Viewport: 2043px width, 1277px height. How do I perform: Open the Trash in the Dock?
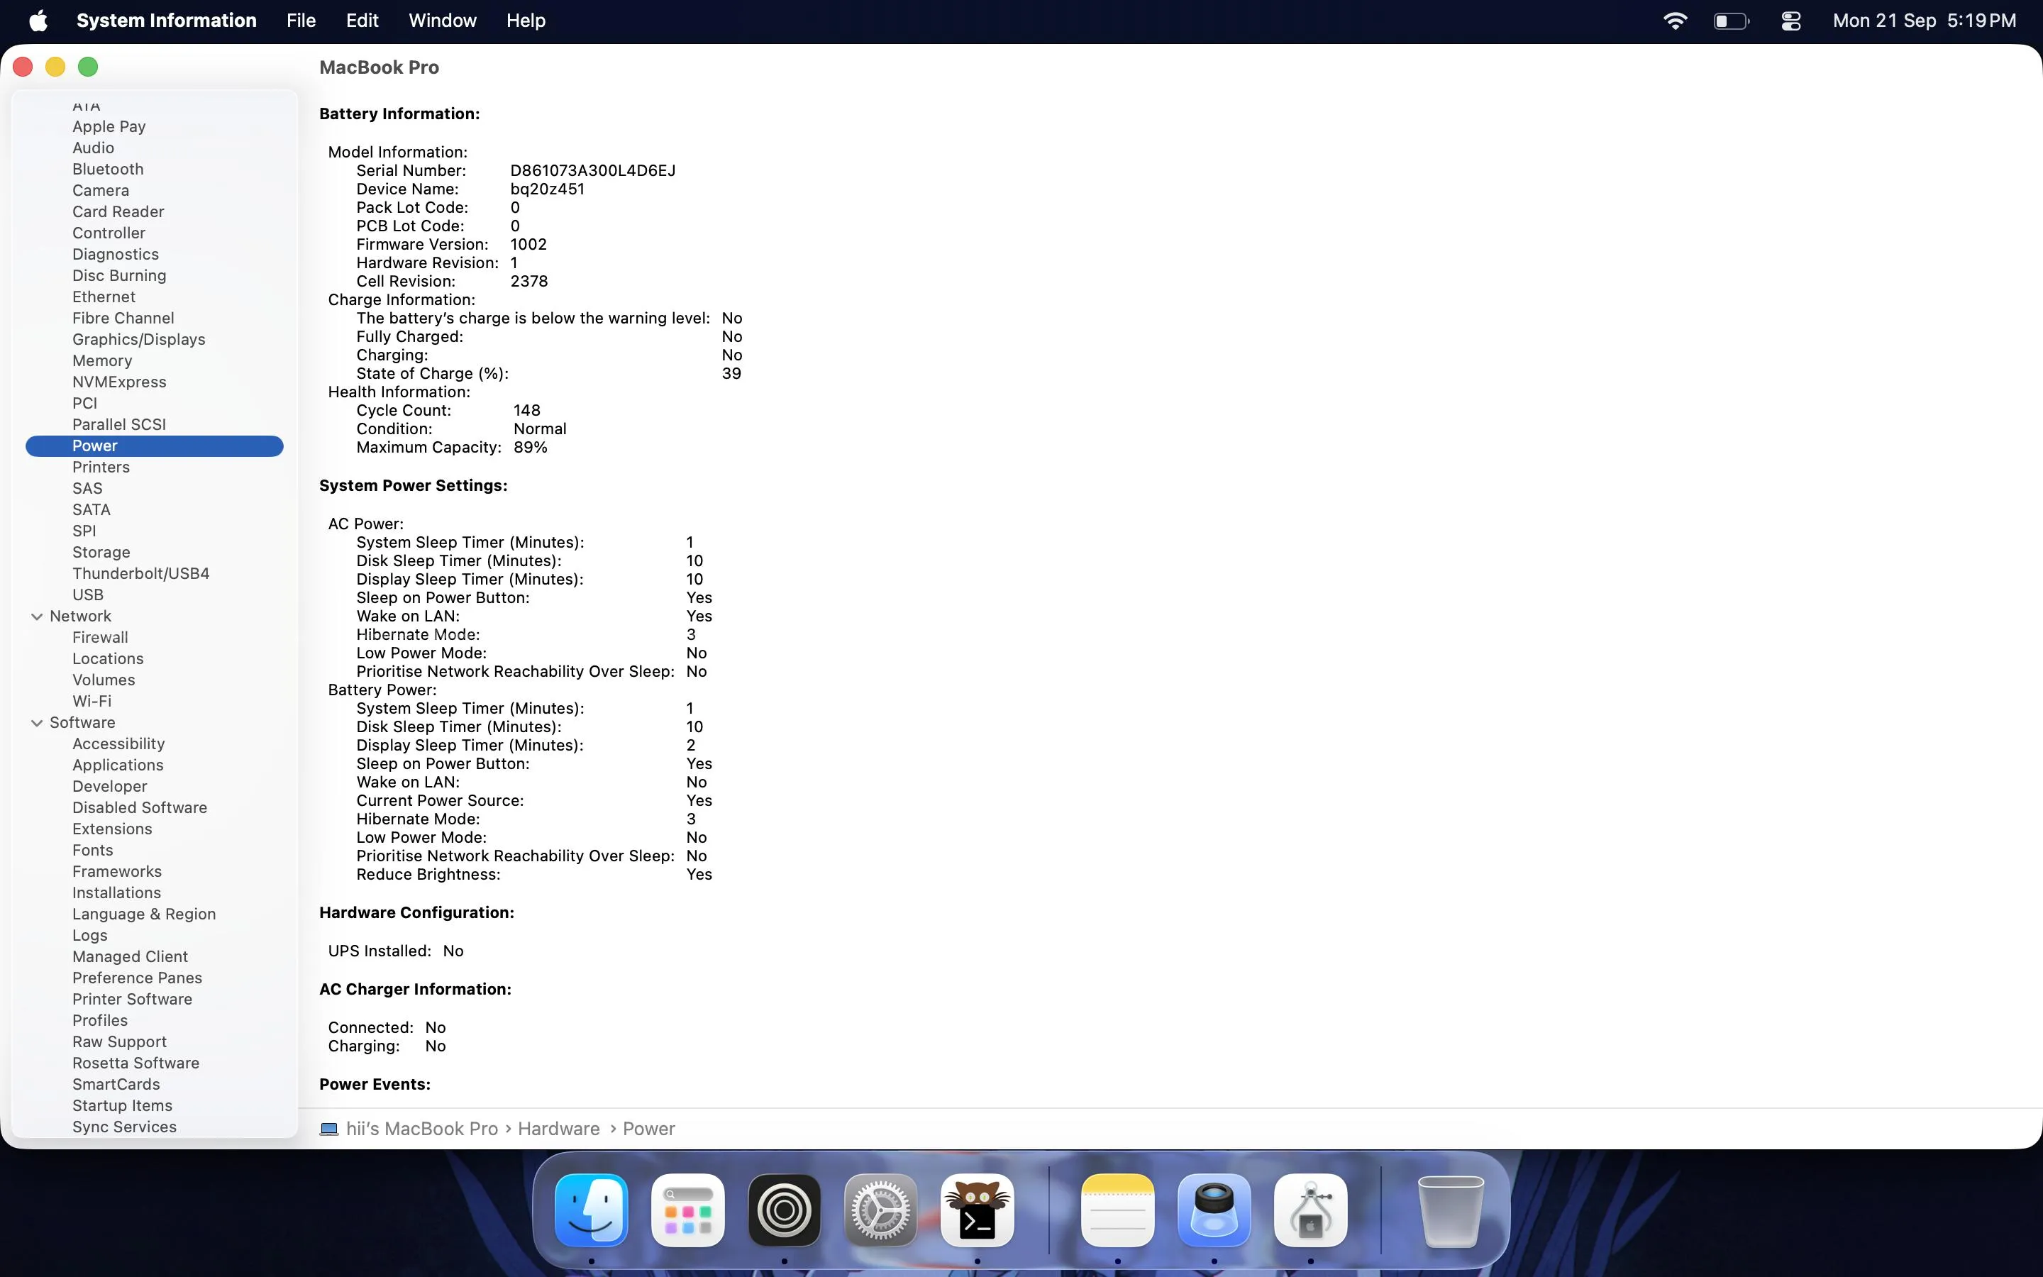point(1451,1210)
